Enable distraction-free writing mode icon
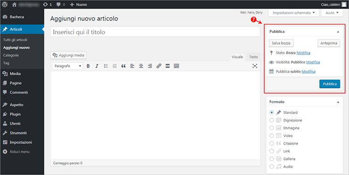Viewport: 349px width, 175px height. tap(255, 66)
